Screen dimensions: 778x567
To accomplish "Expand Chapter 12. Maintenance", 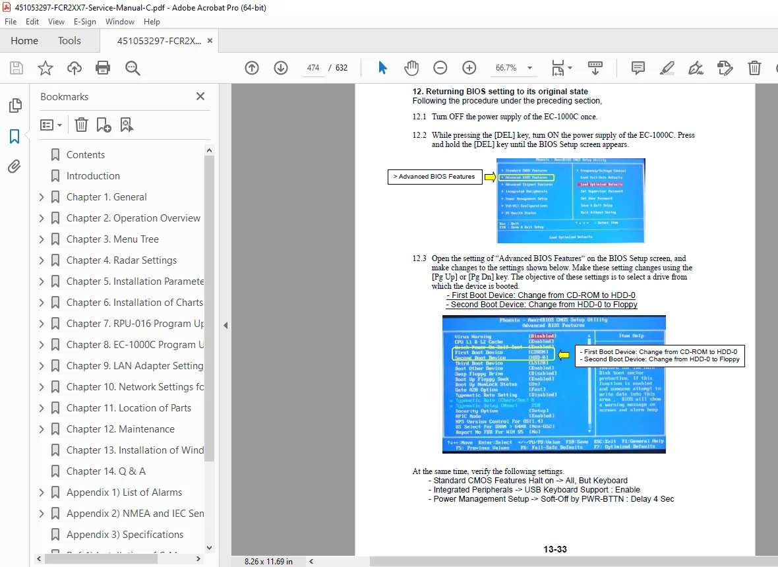I will [x=42, y=429].
